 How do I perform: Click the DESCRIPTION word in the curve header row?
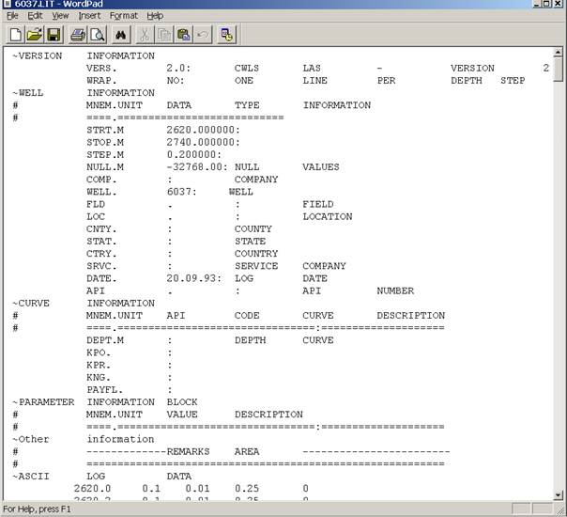coord(411,315)
